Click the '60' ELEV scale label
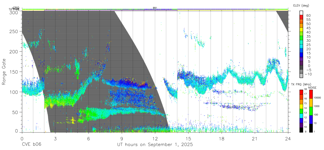This screenshot has height=150, width=324. 308,15
